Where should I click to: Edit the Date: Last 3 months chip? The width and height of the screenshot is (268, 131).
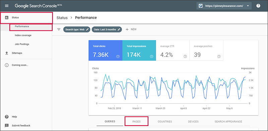point(107,29)
